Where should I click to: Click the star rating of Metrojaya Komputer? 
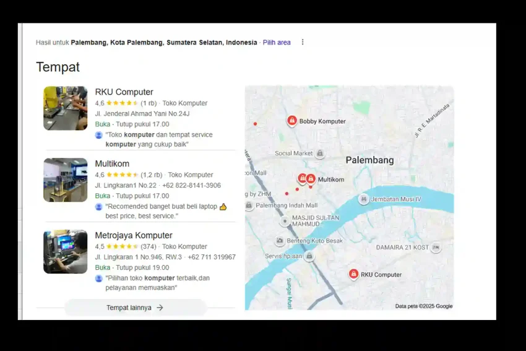pyautogui.click(x=122, y=246)
